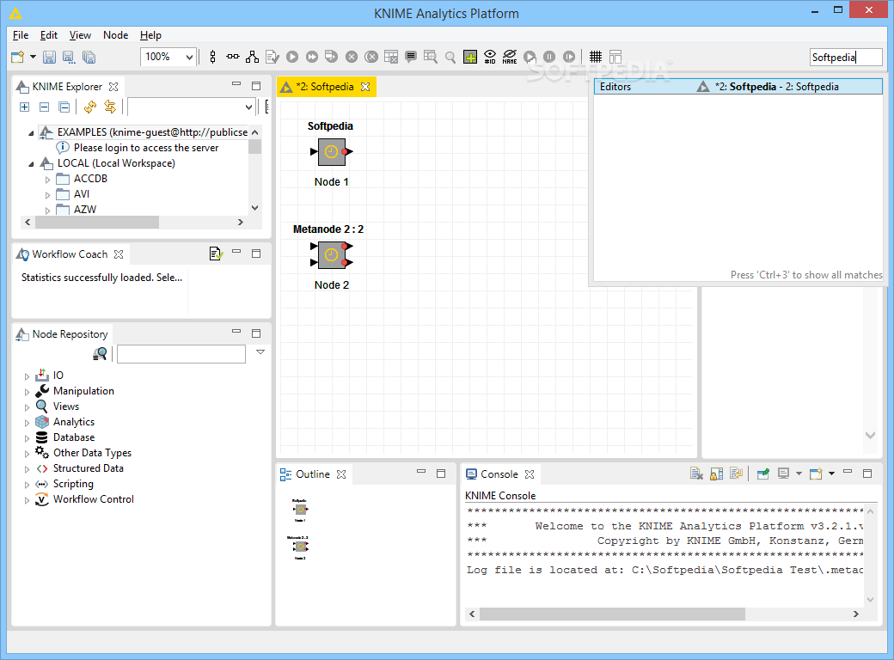Click the Node Repository search input field
Image resolution: width=894 pixels, height=660 pixels.
(x=181, y=354)
